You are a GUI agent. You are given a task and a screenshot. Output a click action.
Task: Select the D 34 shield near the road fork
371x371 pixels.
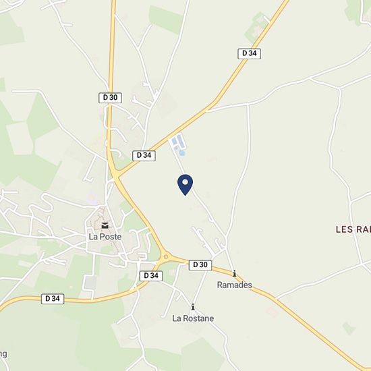point(144,156)
